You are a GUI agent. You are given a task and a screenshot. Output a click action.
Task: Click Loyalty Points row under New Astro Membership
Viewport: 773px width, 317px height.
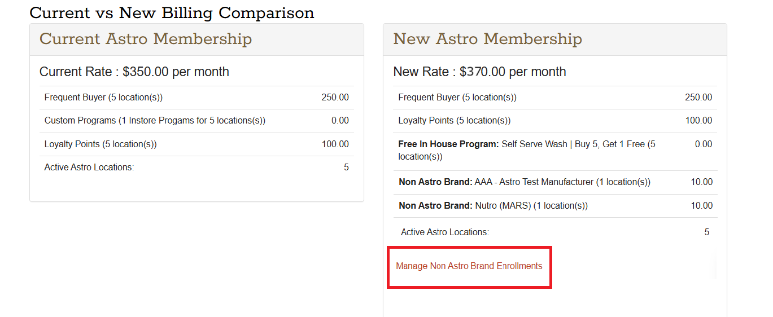455,121
